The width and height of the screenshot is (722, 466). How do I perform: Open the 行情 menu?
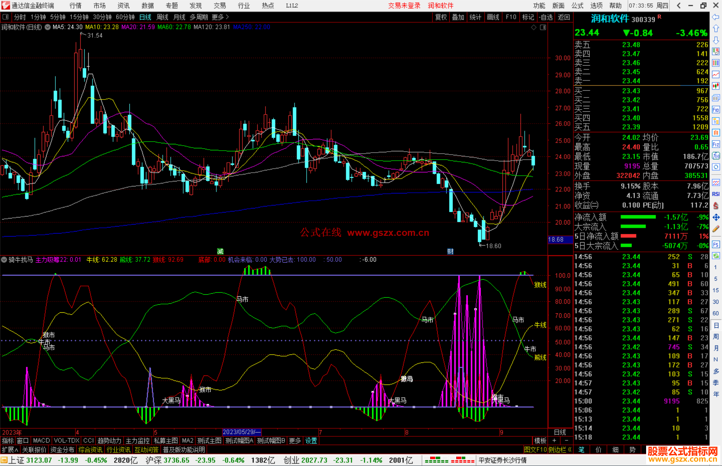(x=75, y=5)
